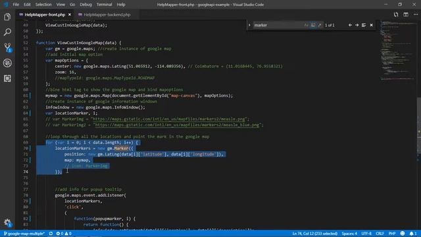The height and width of the screenshot is (237, 421).
Task: Open the Selection menu
Action: click(43, 5)
